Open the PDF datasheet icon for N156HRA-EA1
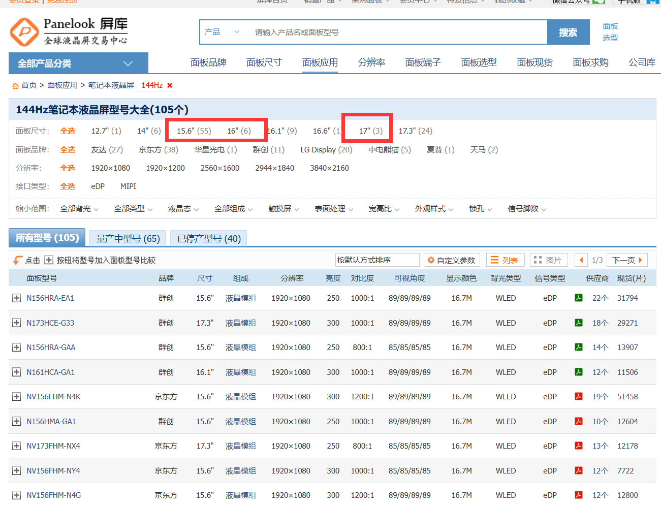The image size is (661, 506). 579,298
